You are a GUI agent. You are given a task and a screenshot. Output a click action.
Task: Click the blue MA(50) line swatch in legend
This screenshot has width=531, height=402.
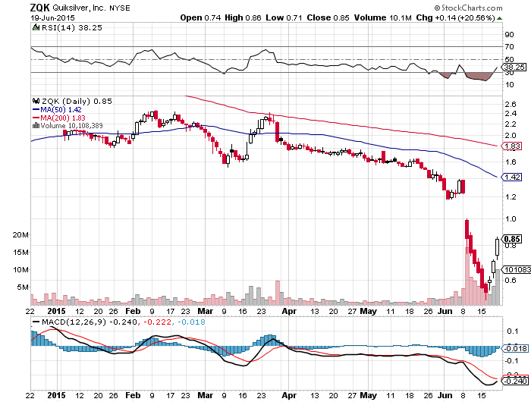(x=36, y=110)
